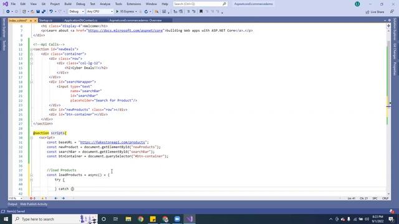Click the horizontal scrollbar of the editor
Viewport: 399px width, 224px height.
(x=206, y=198)
